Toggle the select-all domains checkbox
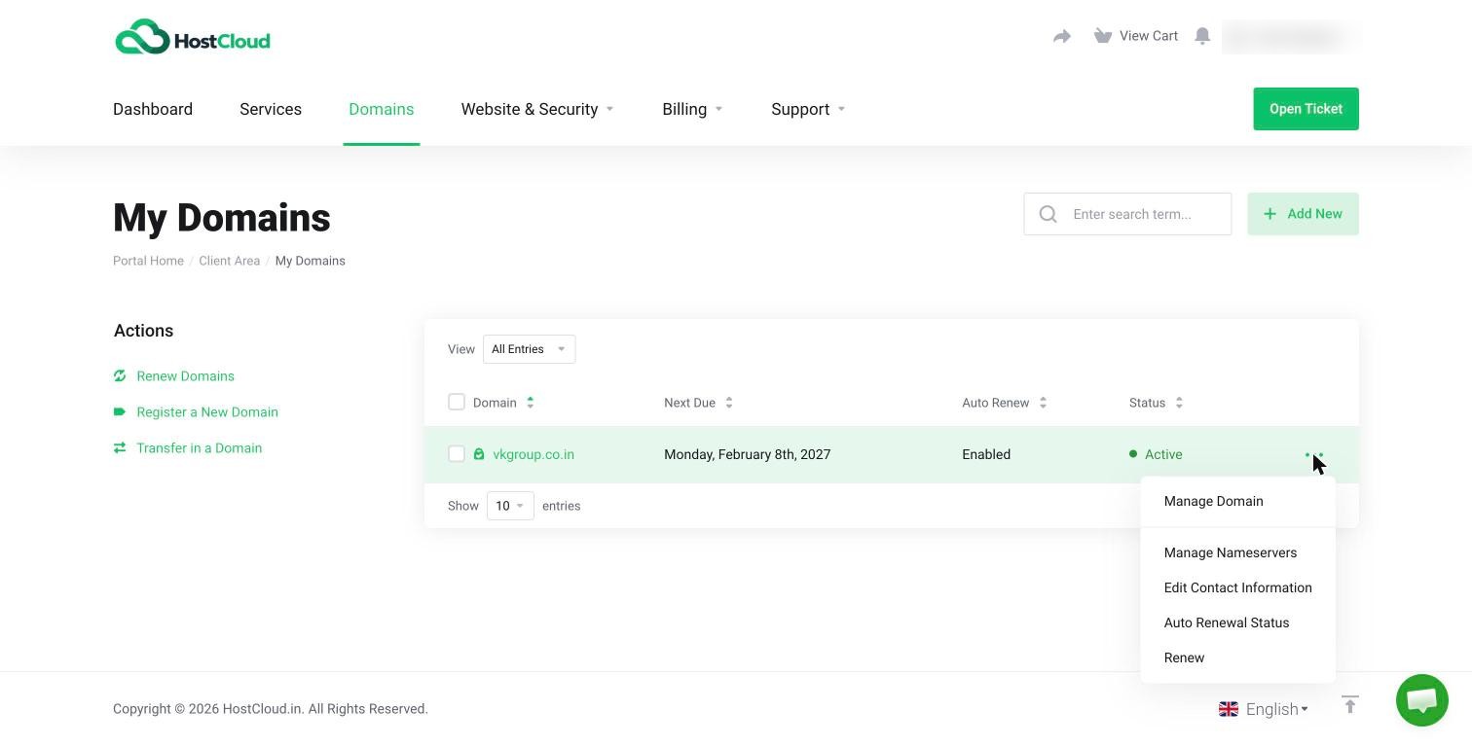1472x746 pixels. 457,402
